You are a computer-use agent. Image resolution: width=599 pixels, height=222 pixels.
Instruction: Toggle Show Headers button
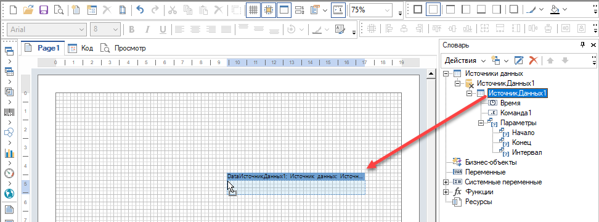pos(283,10)
